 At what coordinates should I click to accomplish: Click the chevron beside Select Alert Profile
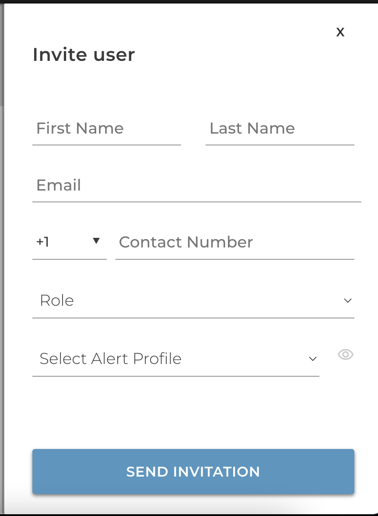click(x=313, y=359)
